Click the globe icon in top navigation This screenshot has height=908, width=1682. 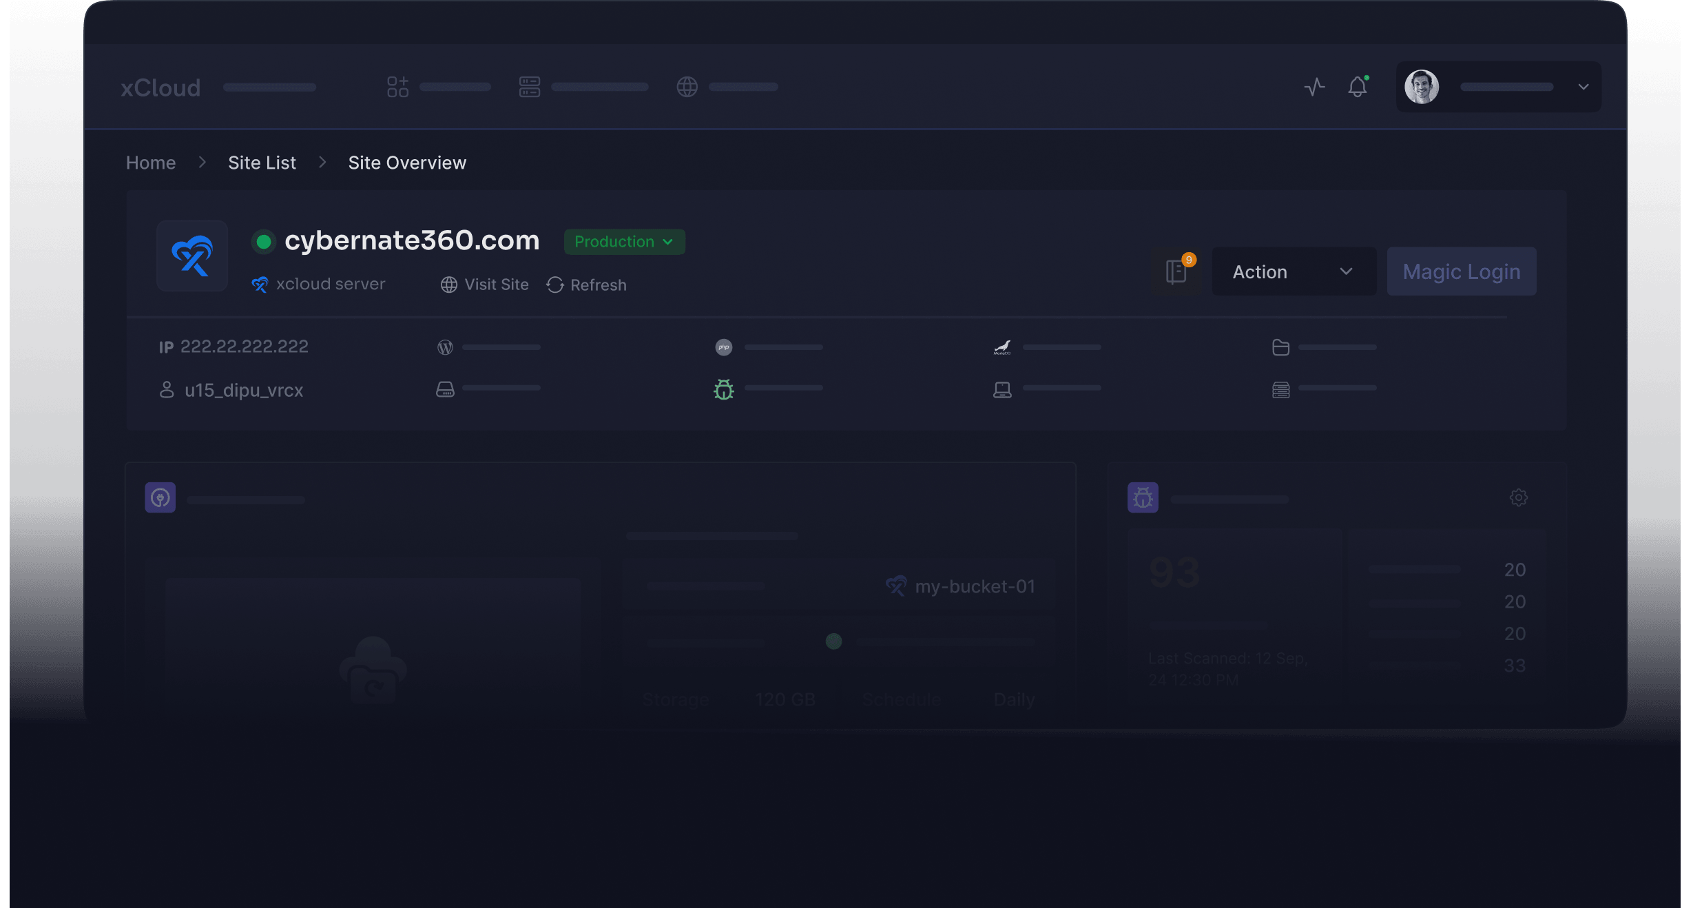[x=687, y=87]
